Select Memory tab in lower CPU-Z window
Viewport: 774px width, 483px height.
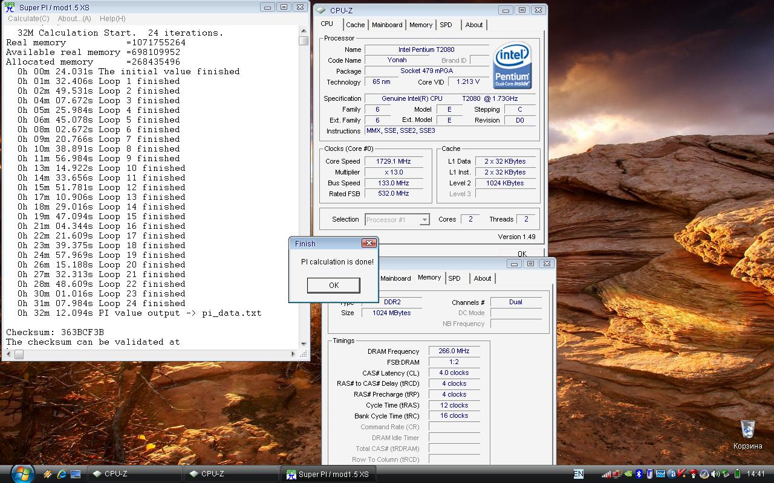point(429,277)
